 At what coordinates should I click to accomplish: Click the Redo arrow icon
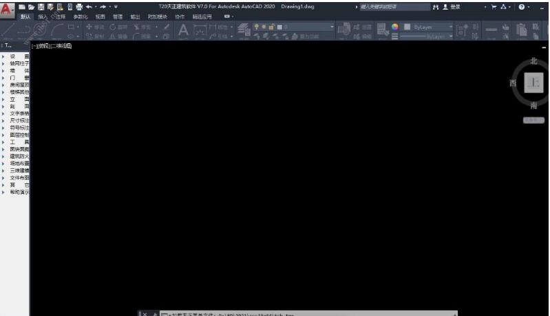[x=103, y=6]
